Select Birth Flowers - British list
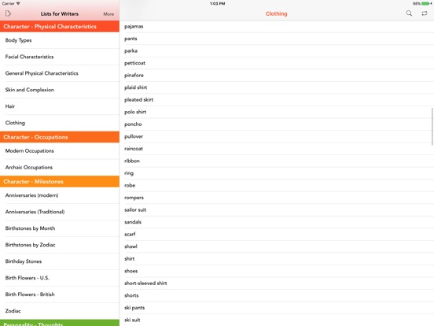Image resolution: width=434 pixels, height=326 pixels. coord(60,295)
